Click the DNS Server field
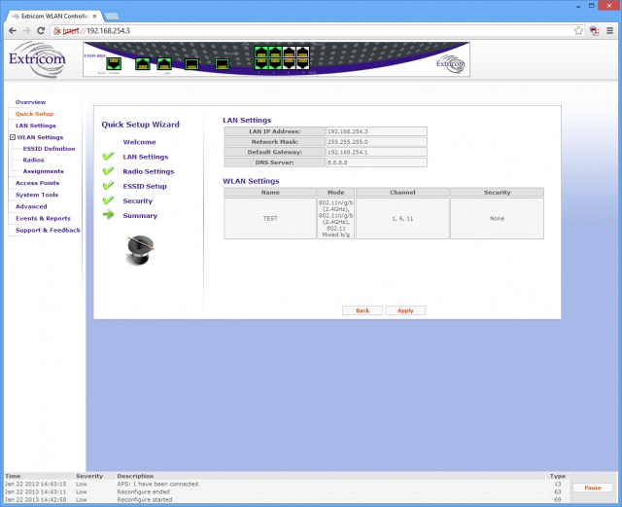Image resolution: width=622 pixels, height=507 pixels. (376, 163)
